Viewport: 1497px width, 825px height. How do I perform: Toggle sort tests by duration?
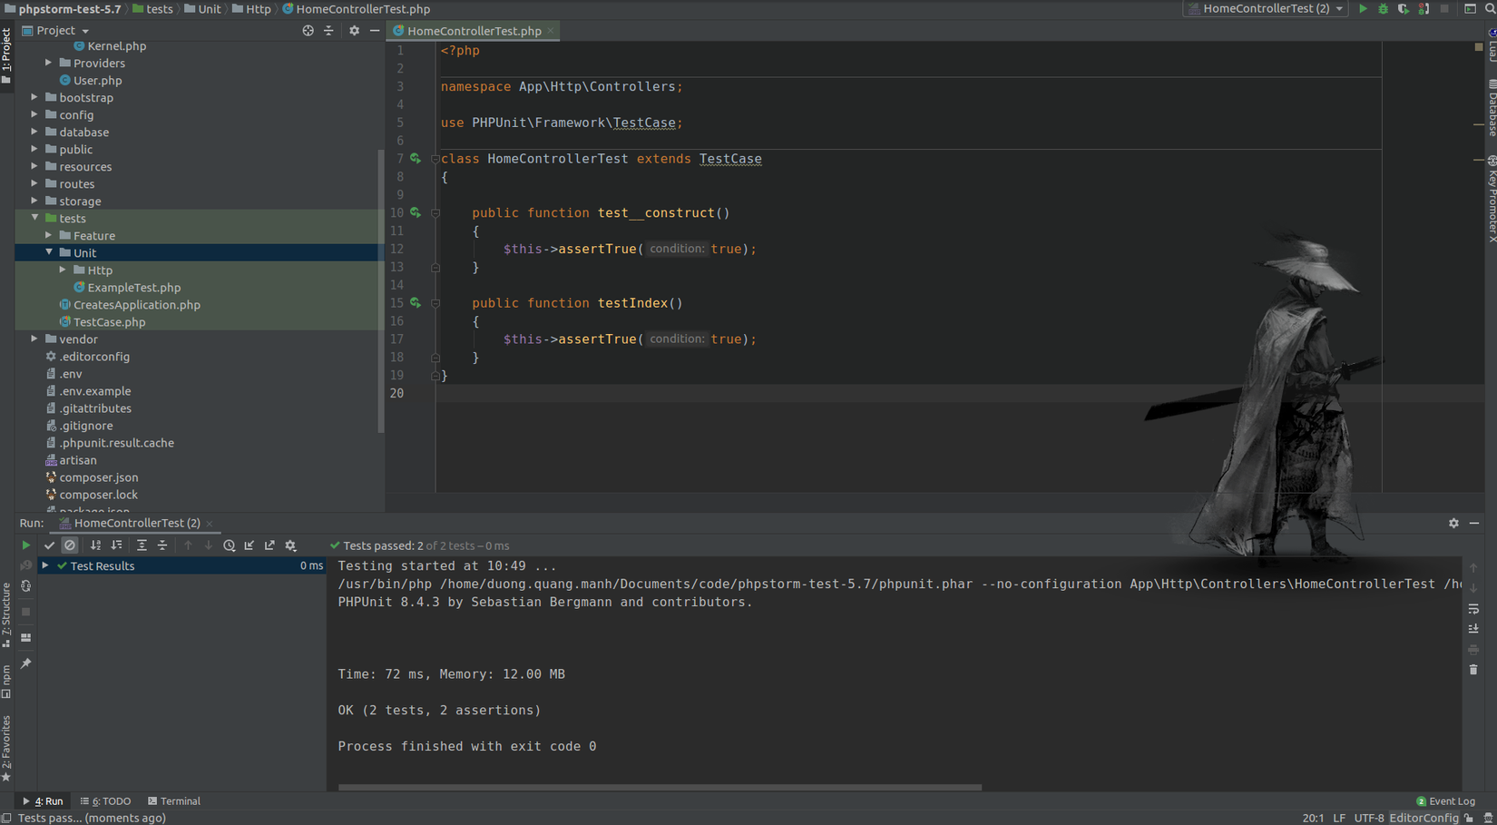click(x=116, y=545)
